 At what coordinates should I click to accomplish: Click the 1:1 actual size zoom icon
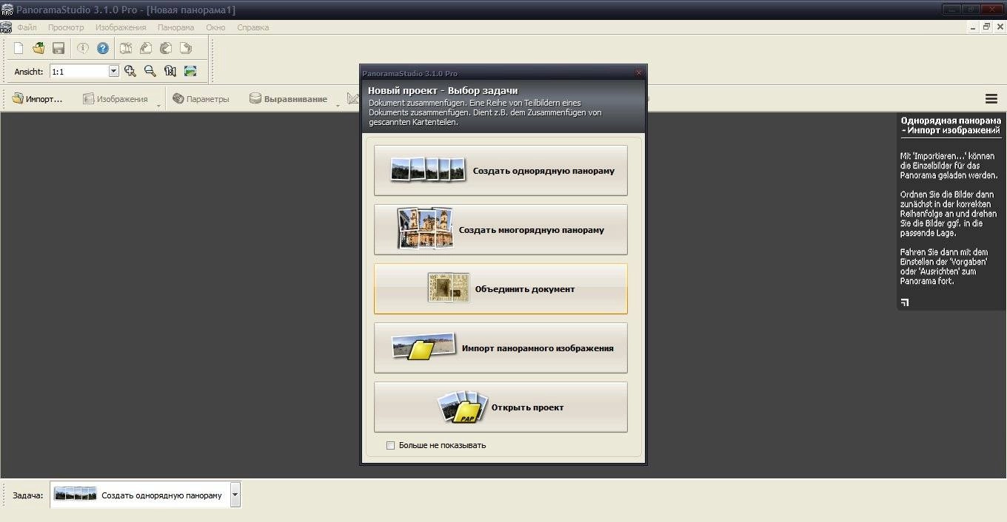coord(170,71)
